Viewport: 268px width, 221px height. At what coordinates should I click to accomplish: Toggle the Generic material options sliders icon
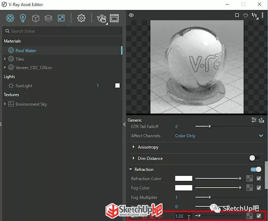pyautogui.click(x=254, y=120)
